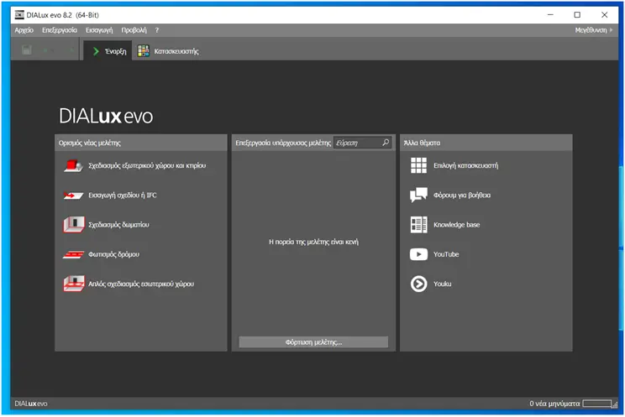Image resolution: width=625 pixels, height=417 pixels.
Task: Focus the Εύρεση search field
Action: click(x=362, y=143)
